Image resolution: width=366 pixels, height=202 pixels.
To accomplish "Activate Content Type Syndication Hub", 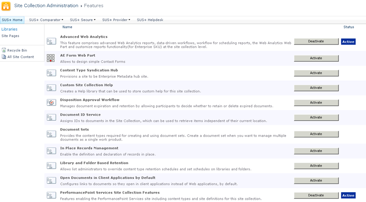I will tap(316, 73).
